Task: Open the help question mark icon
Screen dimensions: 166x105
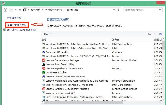Action: click(160, 34)
